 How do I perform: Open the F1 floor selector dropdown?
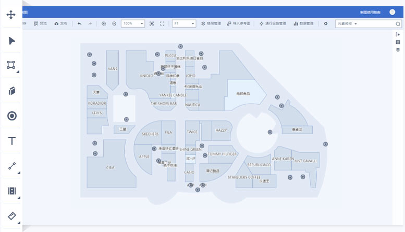184,23
